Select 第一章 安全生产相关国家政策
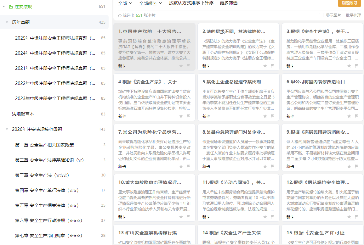The width and height of the screenshot is (364, 245). click(44, 145)
